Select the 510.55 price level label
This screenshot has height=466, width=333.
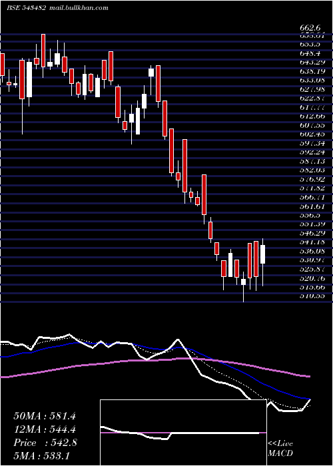click(312, 296)
